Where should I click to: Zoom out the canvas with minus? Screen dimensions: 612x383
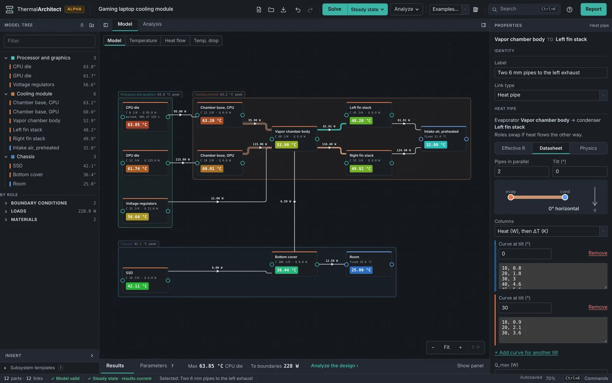(x=433, y=347)
